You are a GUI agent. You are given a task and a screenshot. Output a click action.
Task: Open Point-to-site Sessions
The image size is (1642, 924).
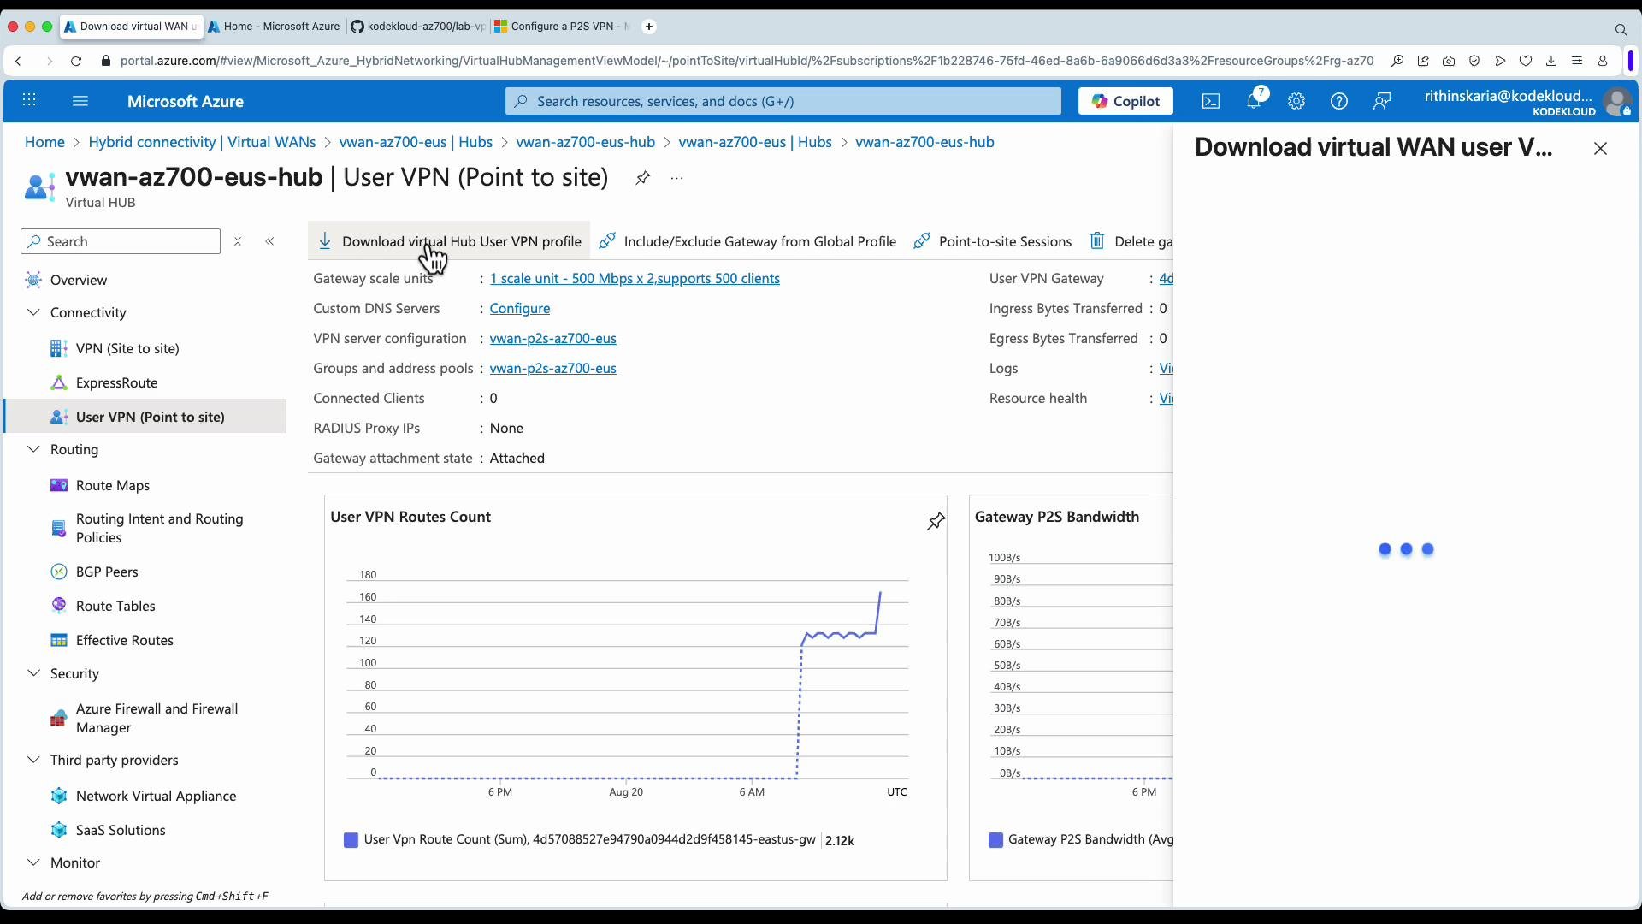coord(993,241)
